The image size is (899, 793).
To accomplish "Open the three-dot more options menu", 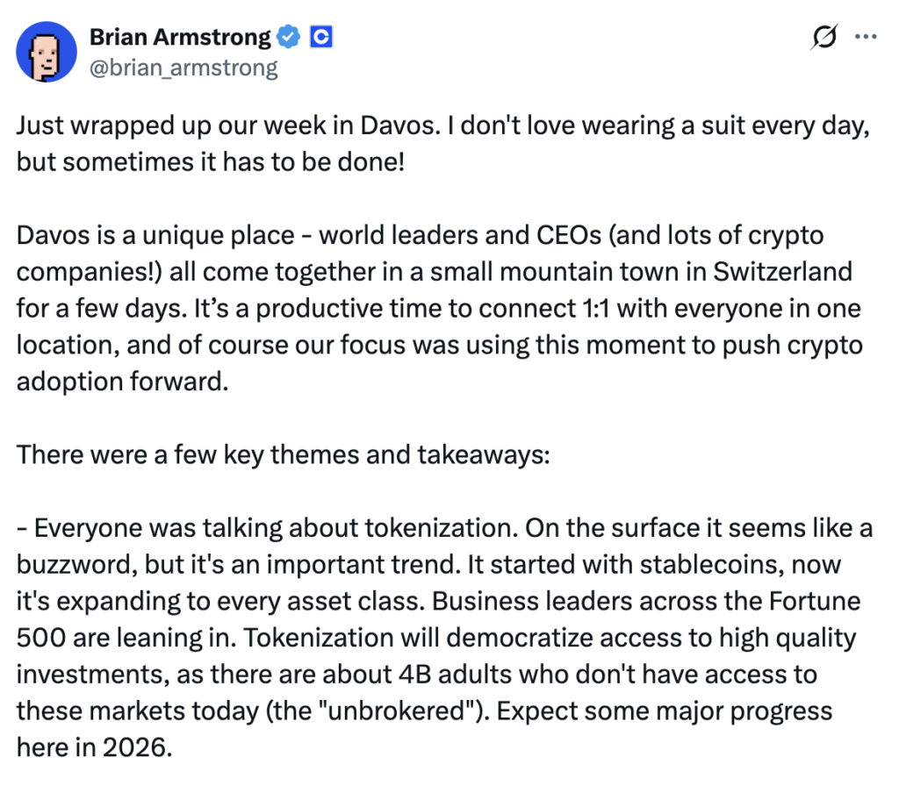I will coord(866,38).
